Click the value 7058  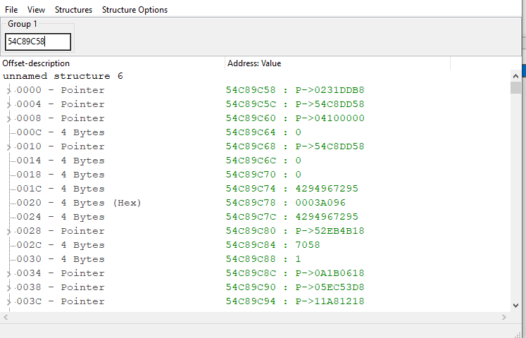(x=308, y=245)
